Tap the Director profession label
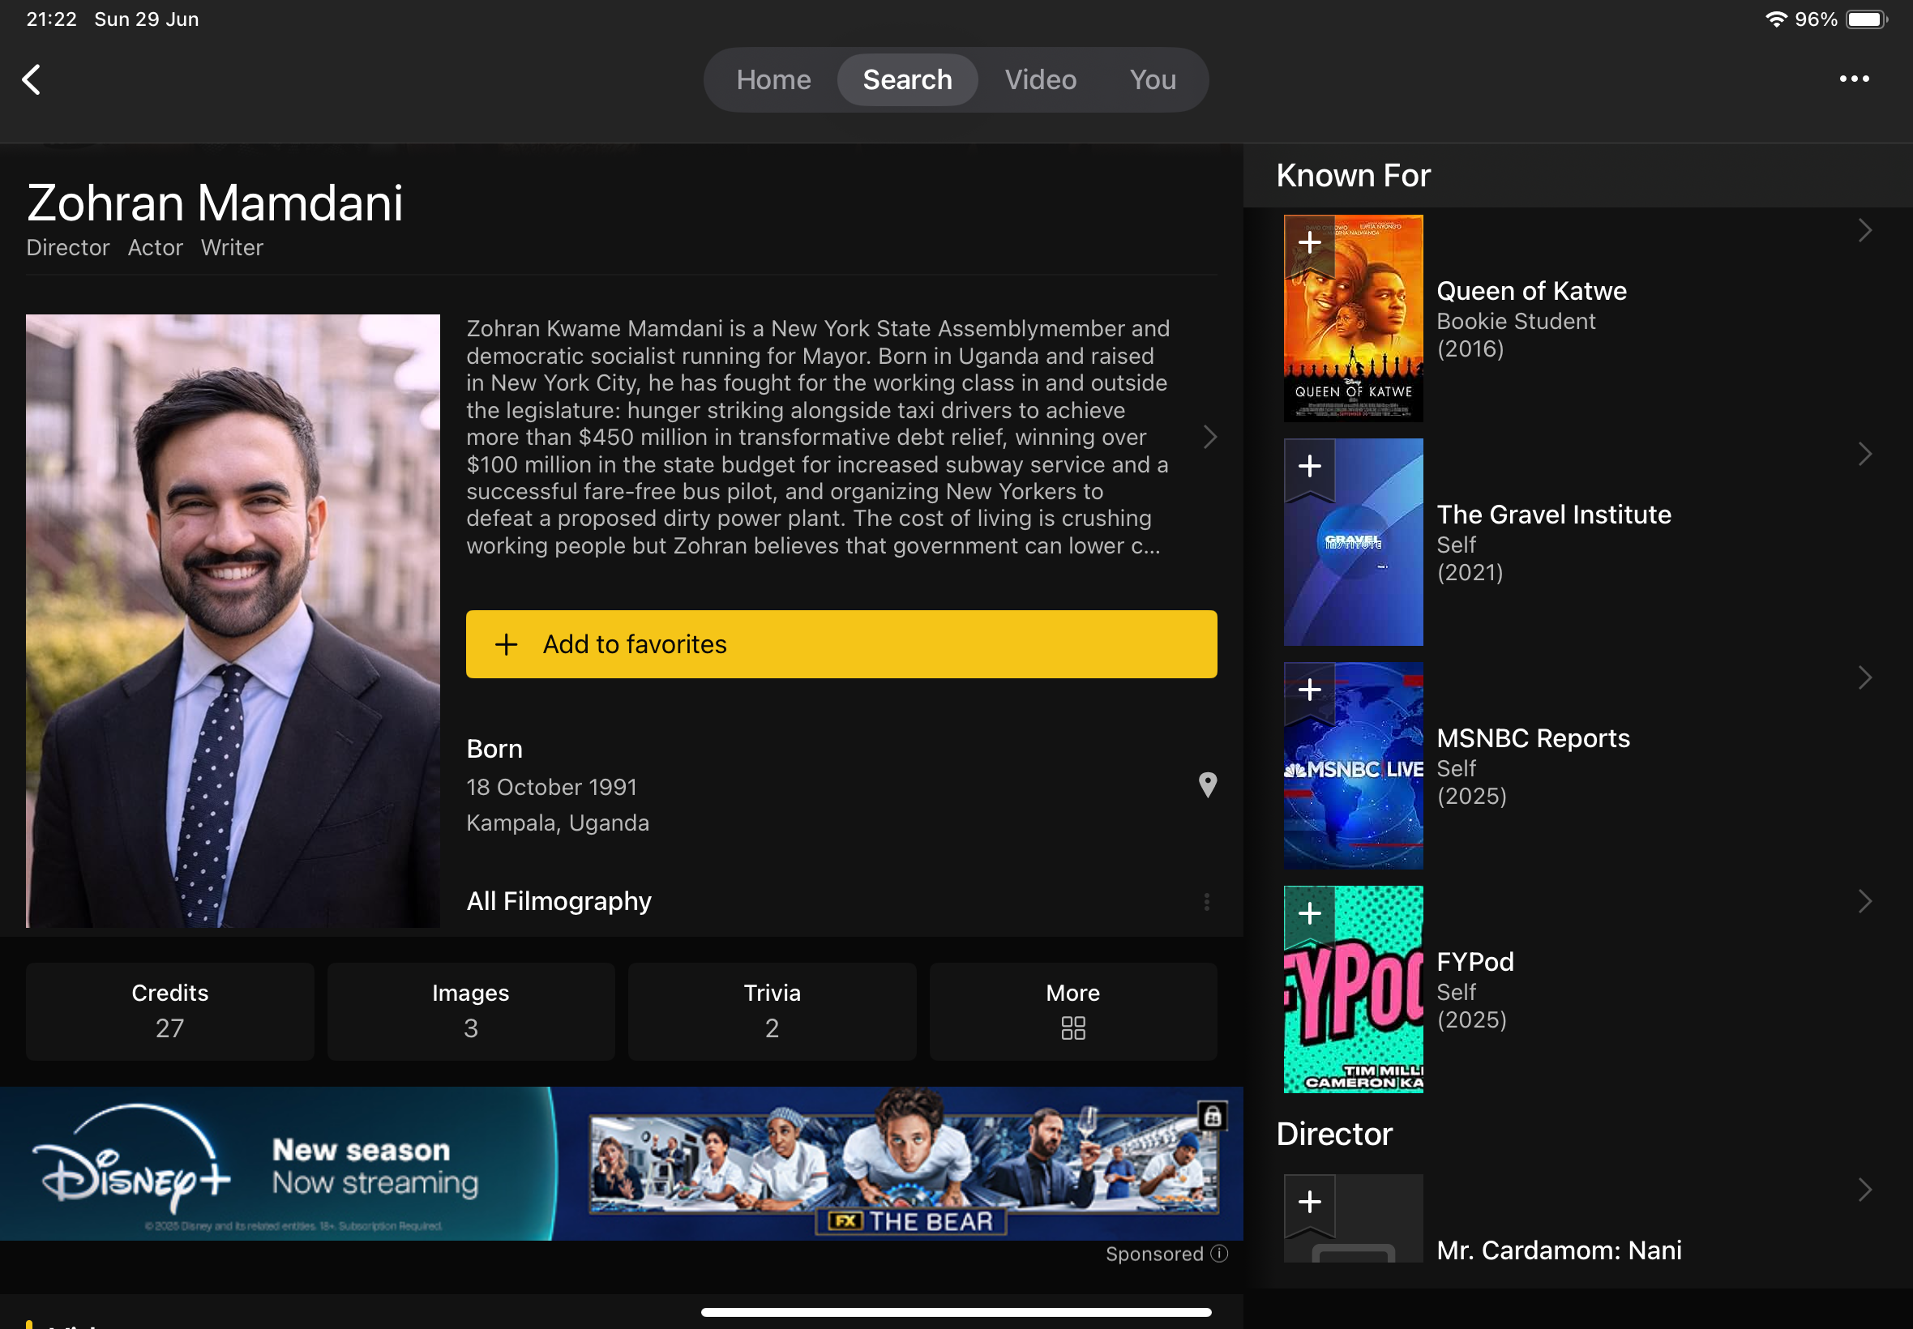The width and height of the screenshot is (1913, 1329). pos(67,248)
